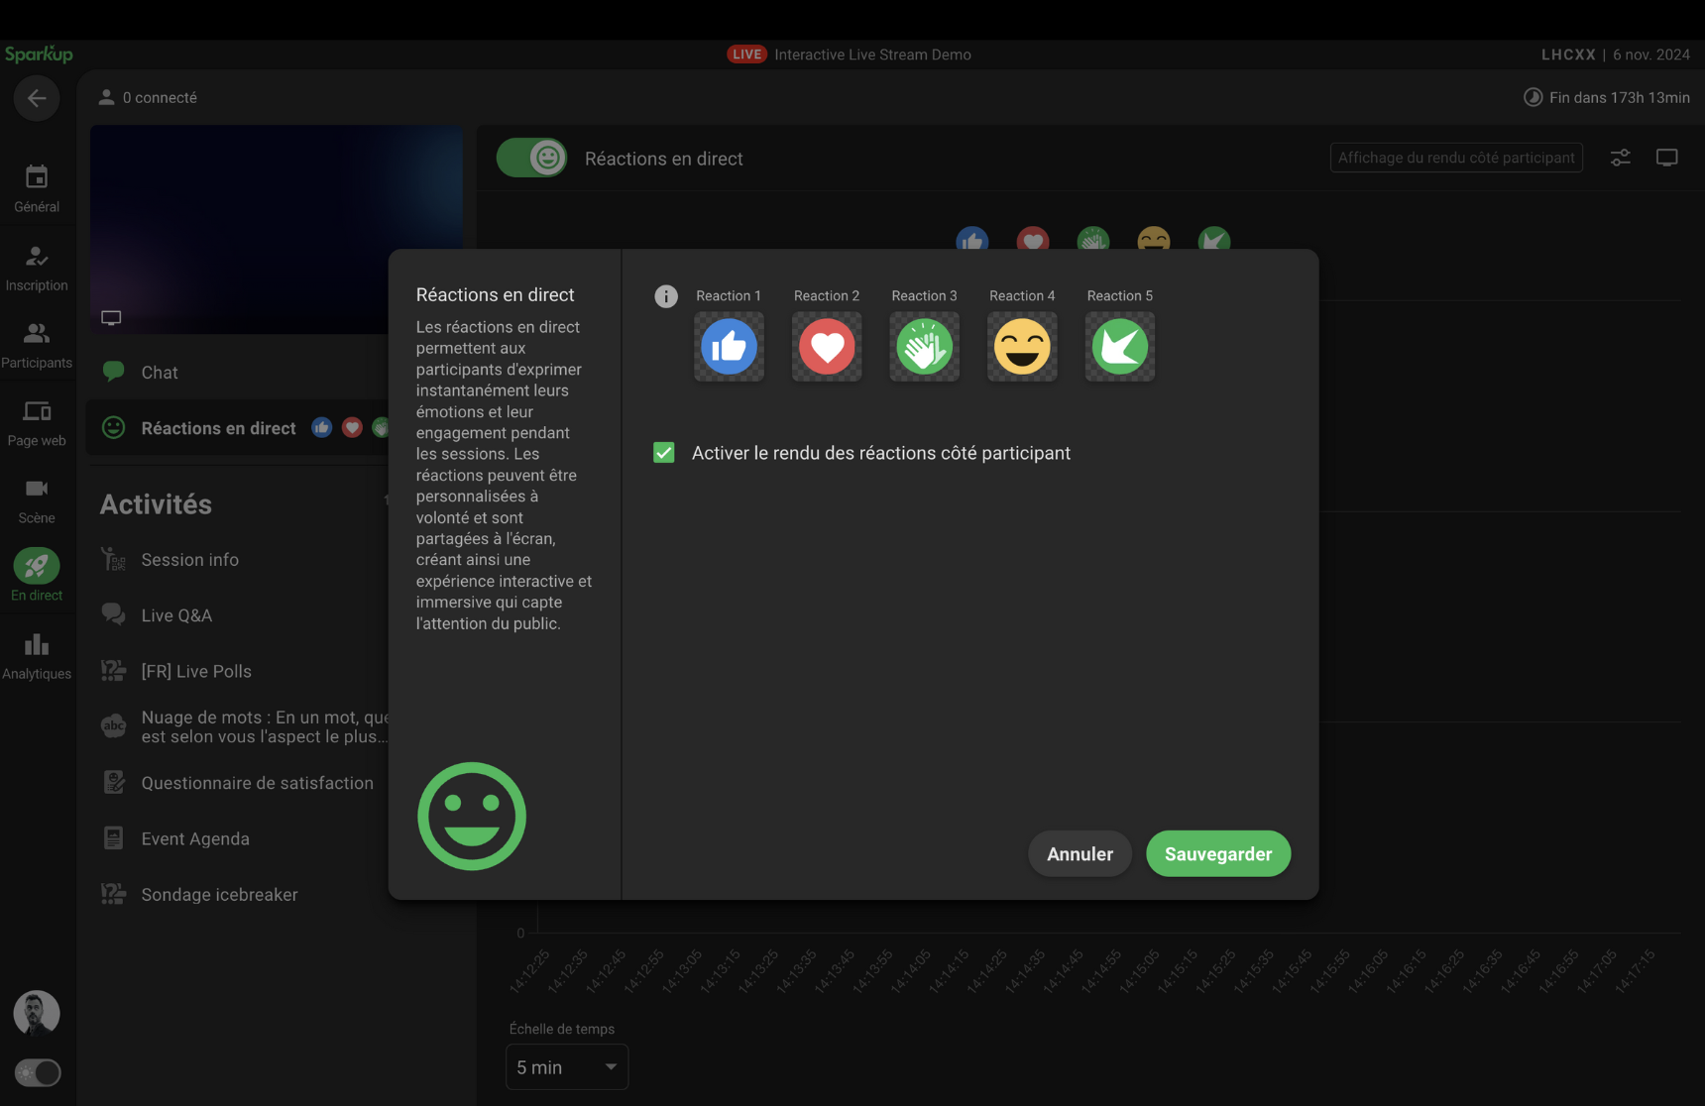The height and width of the screenshot is (1106, 1705).
Task: Click the thumbs-up Reaction 1 icon
Action: [729, 347]
